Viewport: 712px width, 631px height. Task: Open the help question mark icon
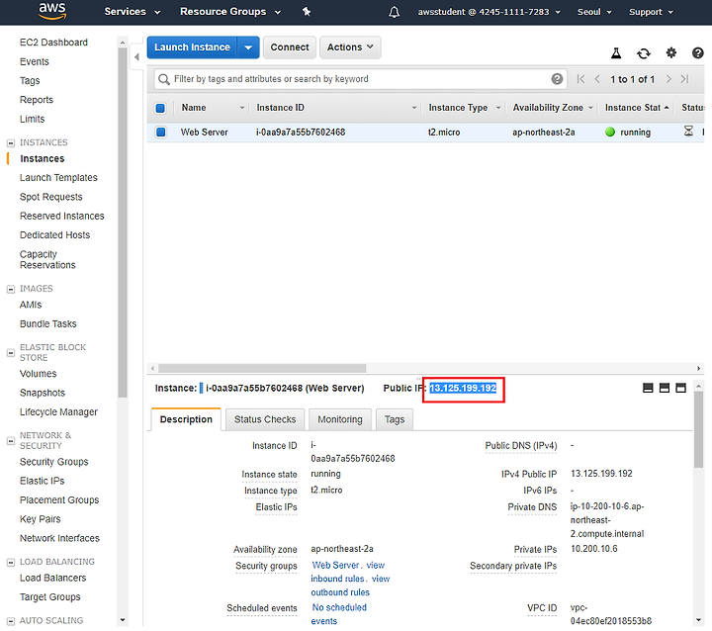[x=697, y=53]
